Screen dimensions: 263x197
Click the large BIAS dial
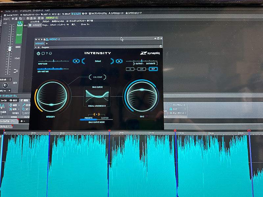[x=142, y=96]
